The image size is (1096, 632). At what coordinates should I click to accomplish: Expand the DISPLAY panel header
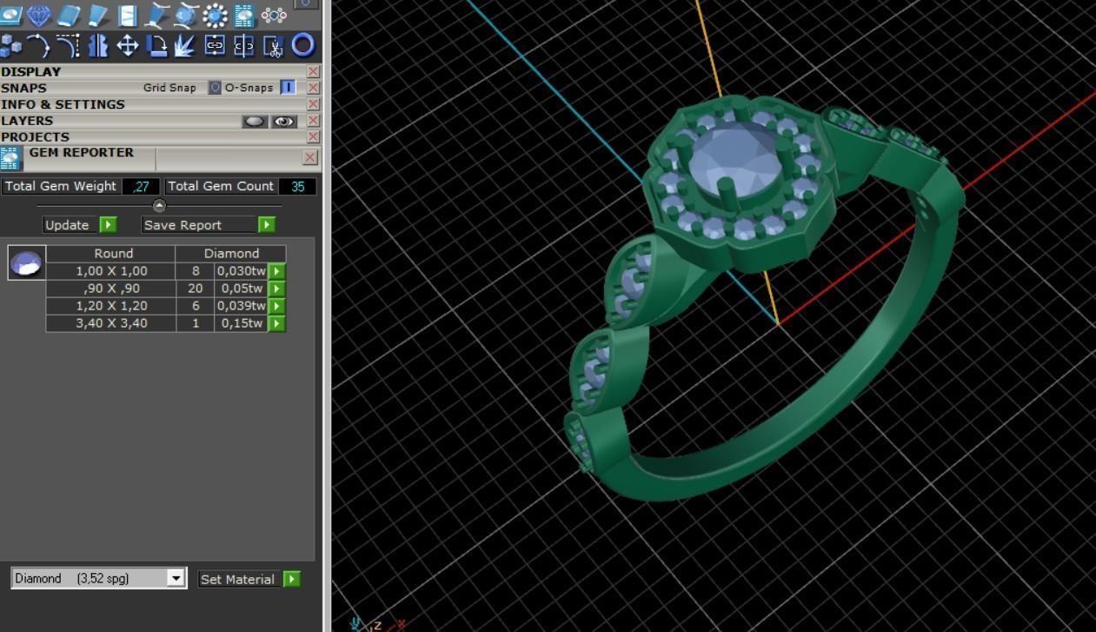31,71
